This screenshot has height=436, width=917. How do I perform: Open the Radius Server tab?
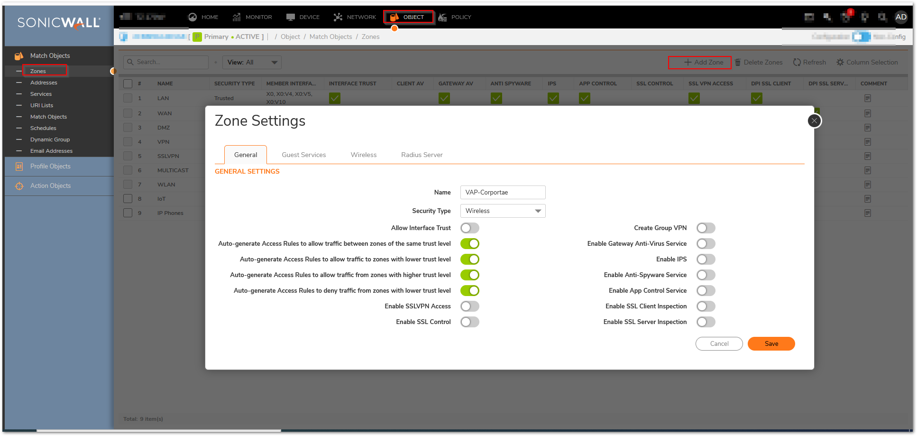[x=422, y=155]
